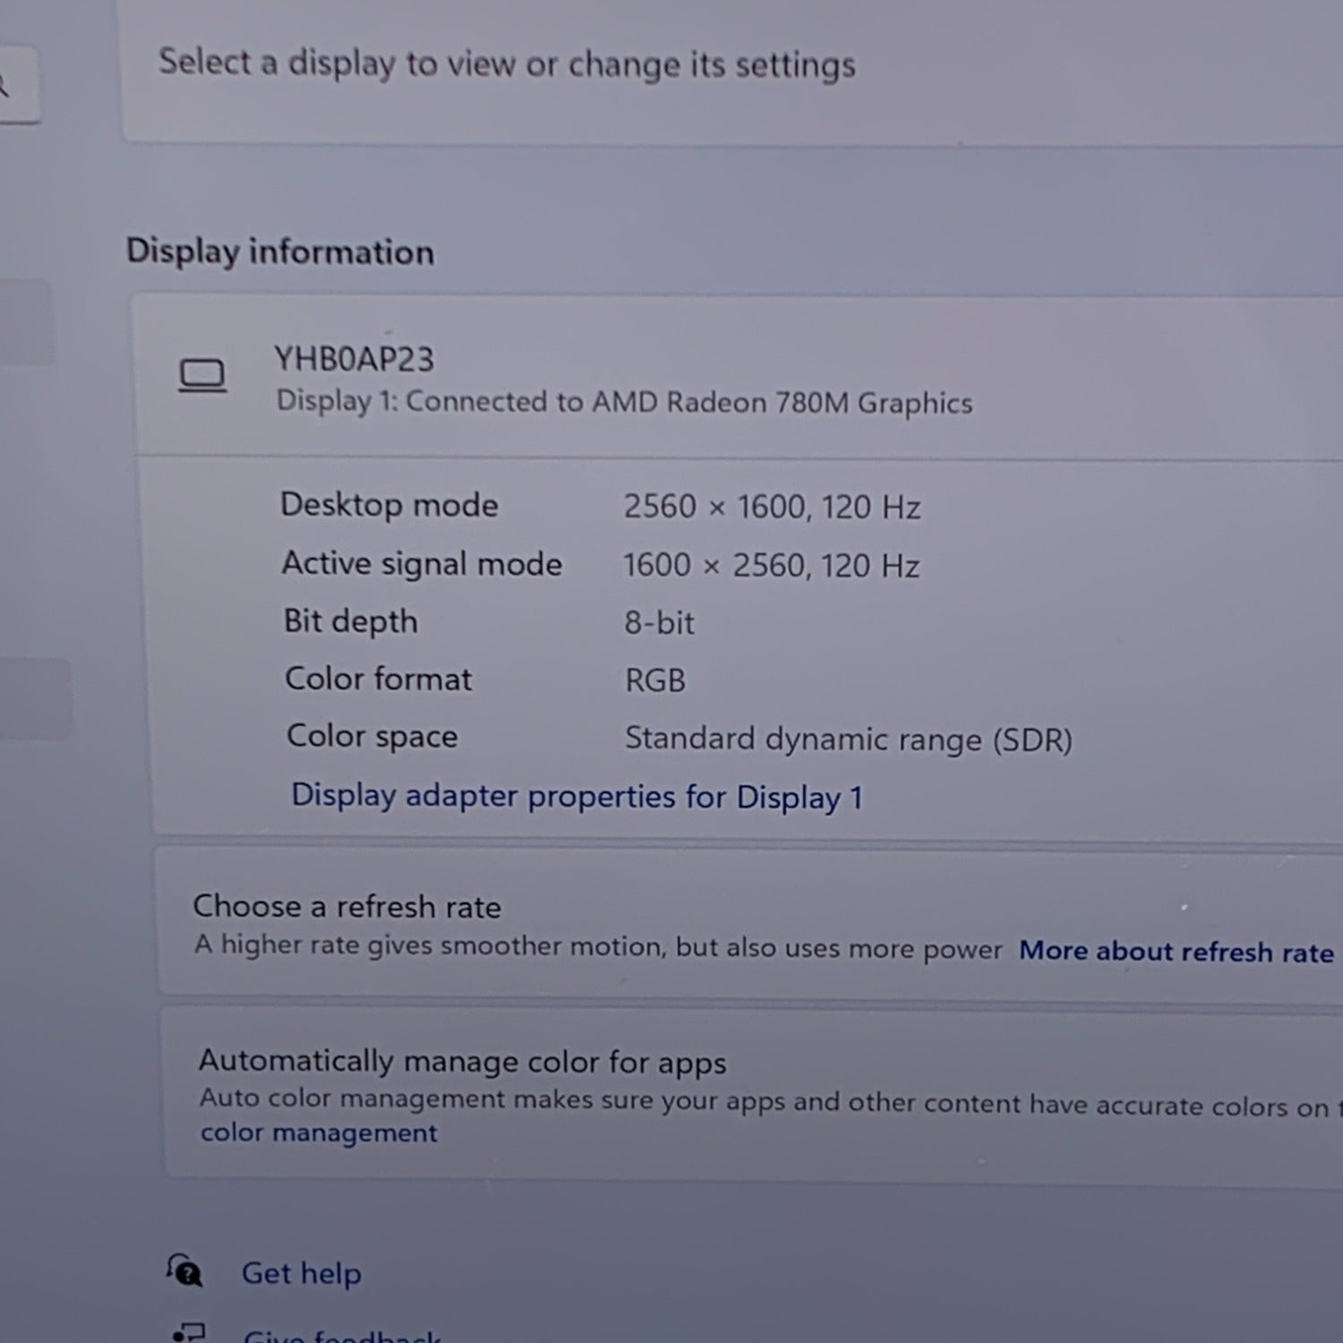Screen dimensions: 1343x1343
Task: Follow the color management link
Action: (319, 1133)
